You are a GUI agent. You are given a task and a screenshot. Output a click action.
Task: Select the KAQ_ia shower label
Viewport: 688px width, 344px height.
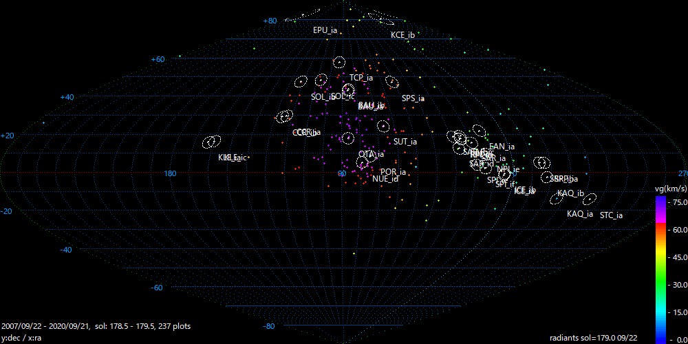coord(579,214)
